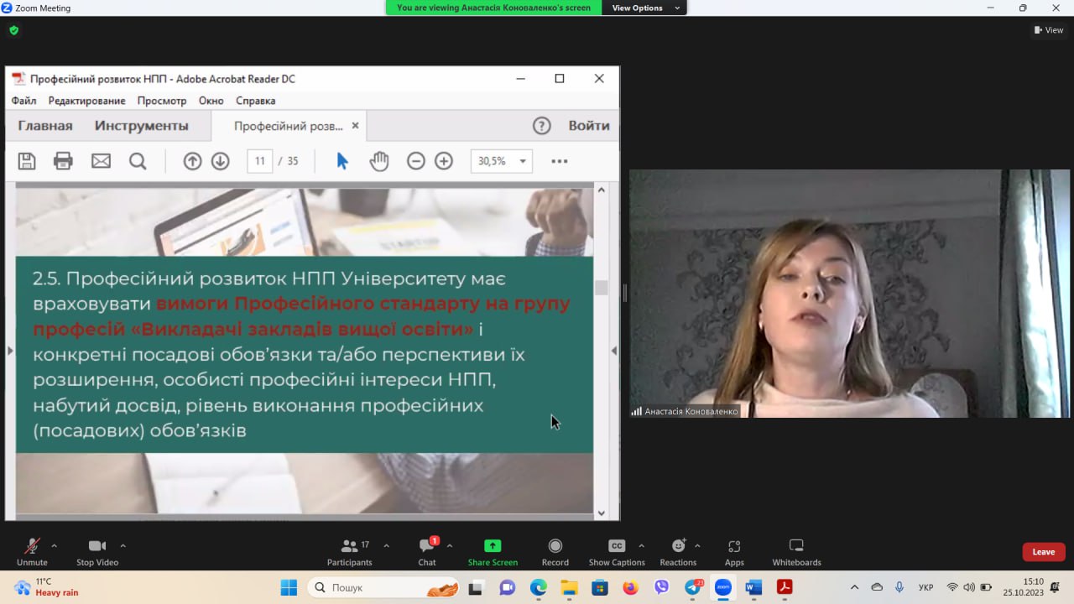The image size is (1074, 604).
Task: Click the document scrollbar down arrow
Action: (601, 513)
